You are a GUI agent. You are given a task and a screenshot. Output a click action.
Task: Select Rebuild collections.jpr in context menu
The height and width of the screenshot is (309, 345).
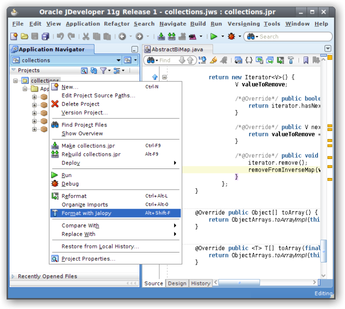coord(115,154)
